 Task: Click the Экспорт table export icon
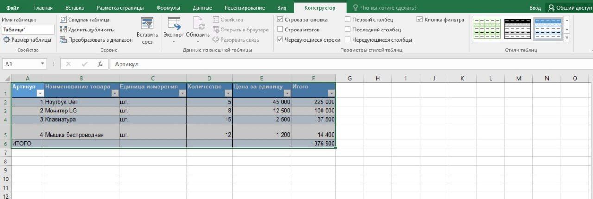174,23
